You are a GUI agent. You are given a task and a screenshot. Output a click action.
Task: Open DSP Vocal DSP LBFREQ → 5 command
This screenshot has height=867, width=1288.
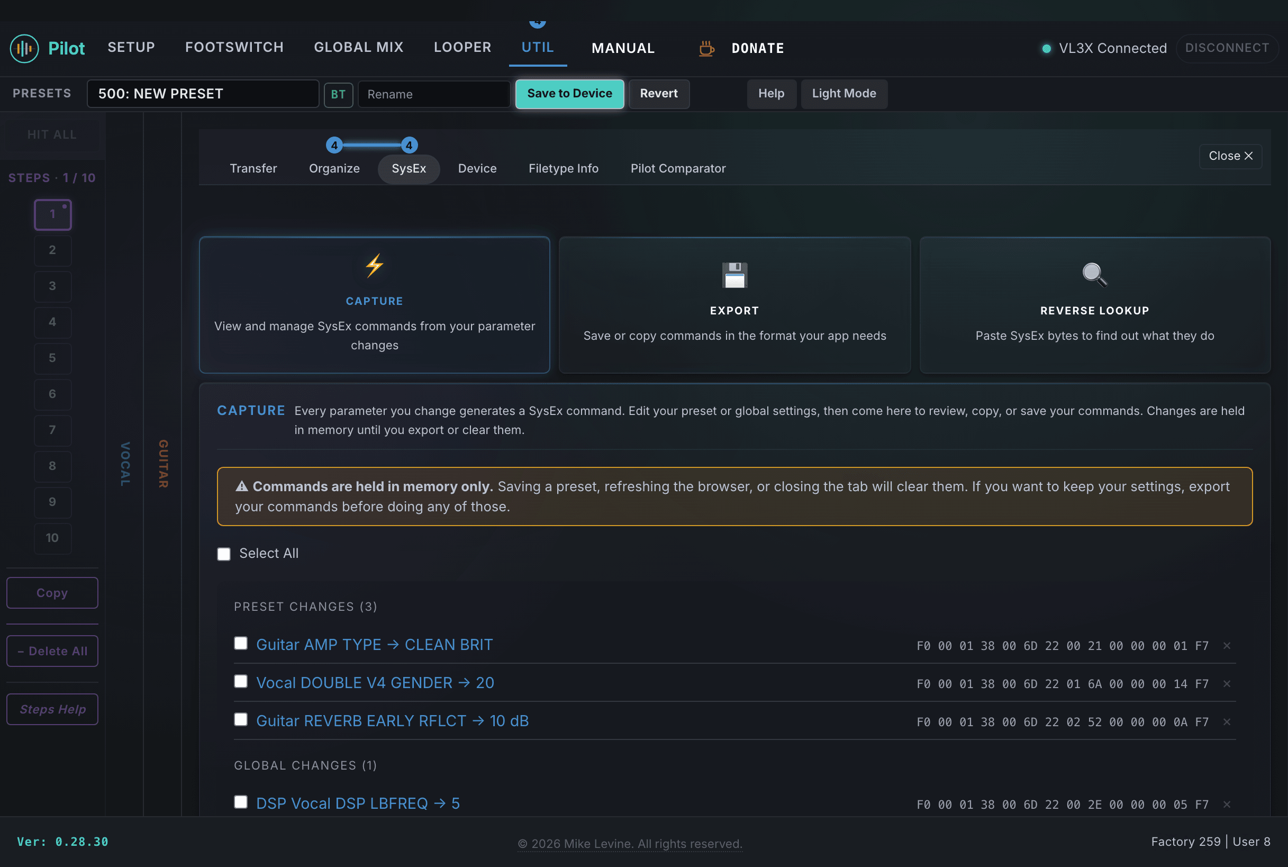pyautogui.click(x=358, y=803)
